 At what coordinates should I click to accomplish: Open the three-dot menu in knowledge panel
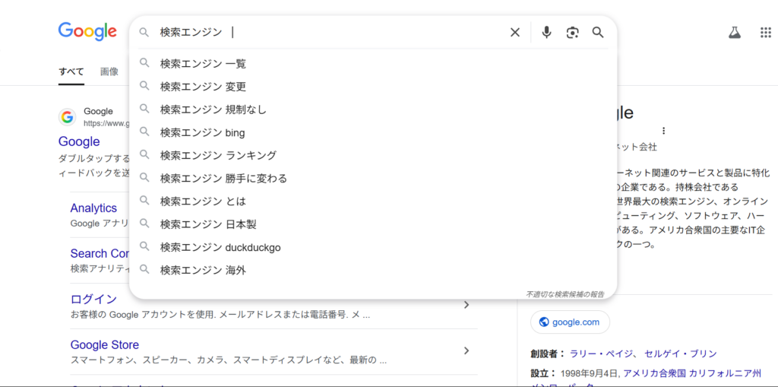[x=663, y=131]
